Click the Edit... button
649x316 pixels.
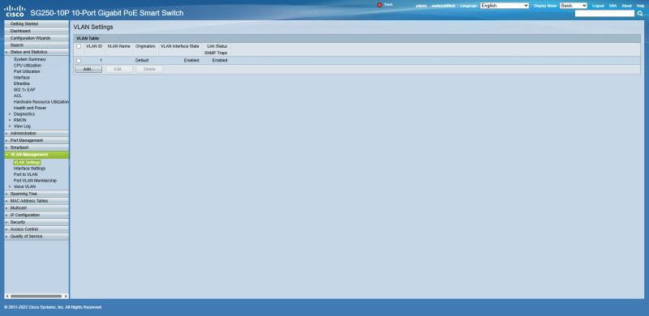pyautogui.click(x=119, y=69)
